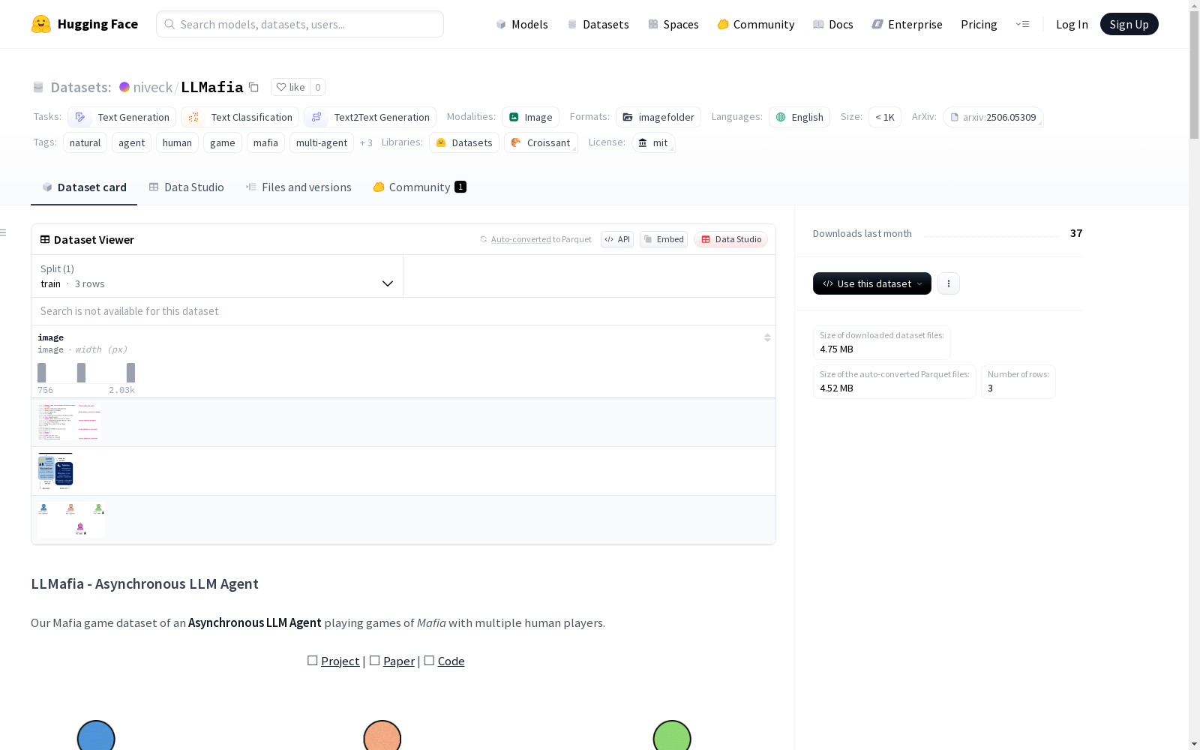
Task: Show the + 3 additional tags
Action: pos(366,142)
